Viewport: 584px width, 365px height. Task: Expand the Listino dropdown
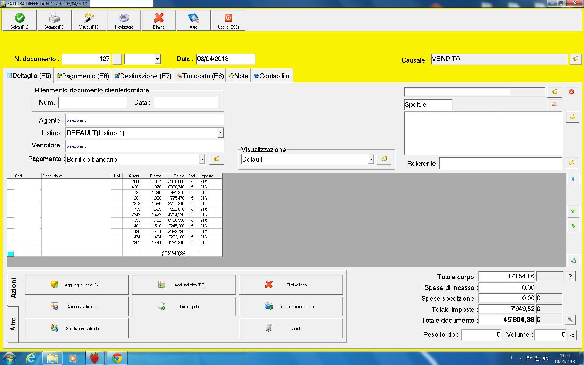point(220,133)
